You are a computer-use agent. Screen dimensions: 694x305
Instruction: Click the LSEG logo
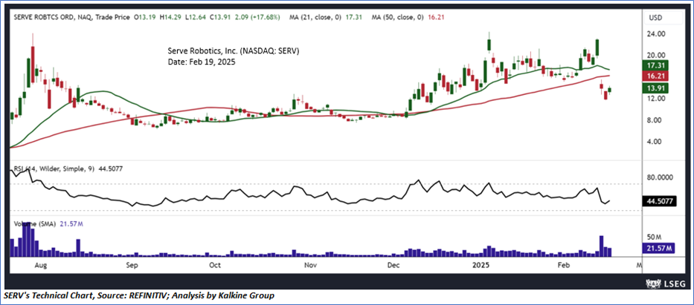tap(666, 283)
